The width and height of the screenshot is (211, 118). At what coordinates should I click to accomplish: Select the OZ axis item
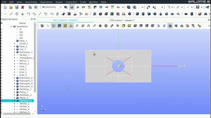point(21,38)
